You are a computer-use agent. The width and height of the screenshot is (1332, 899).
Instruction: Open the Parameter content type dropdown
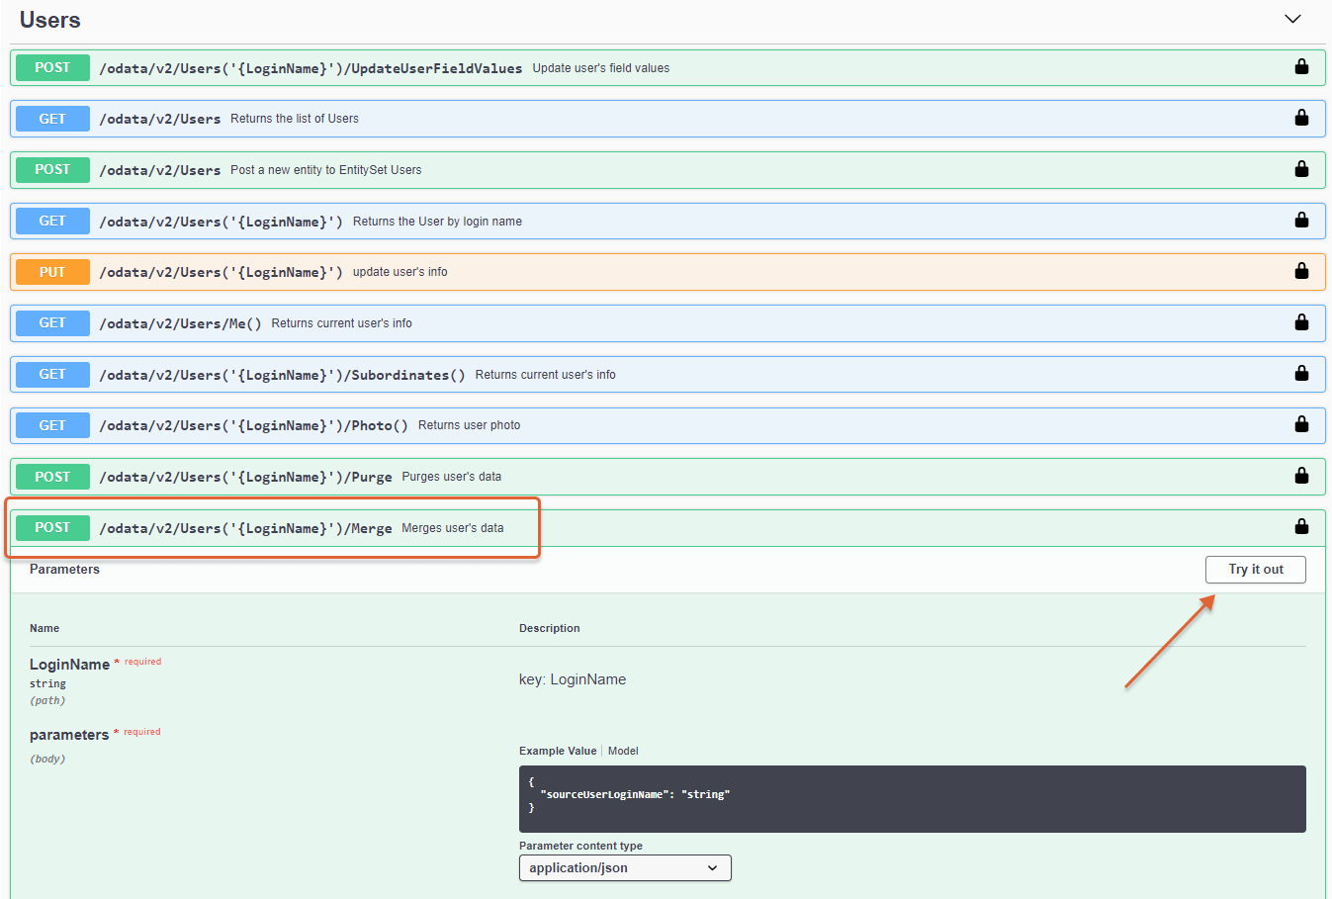click(625, 867)
